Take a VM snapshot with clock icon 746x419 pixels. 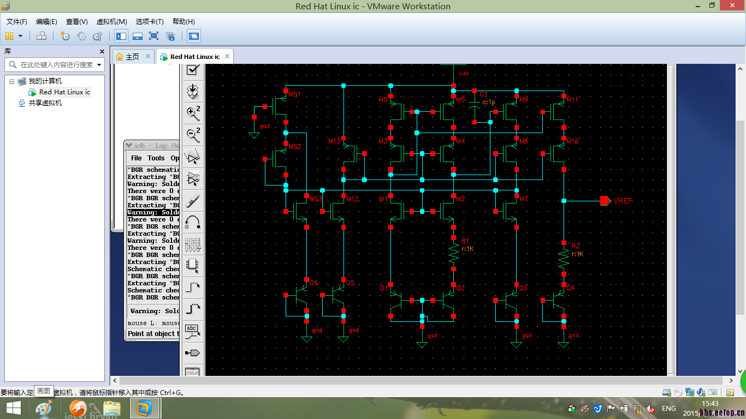tap(65, 36)
